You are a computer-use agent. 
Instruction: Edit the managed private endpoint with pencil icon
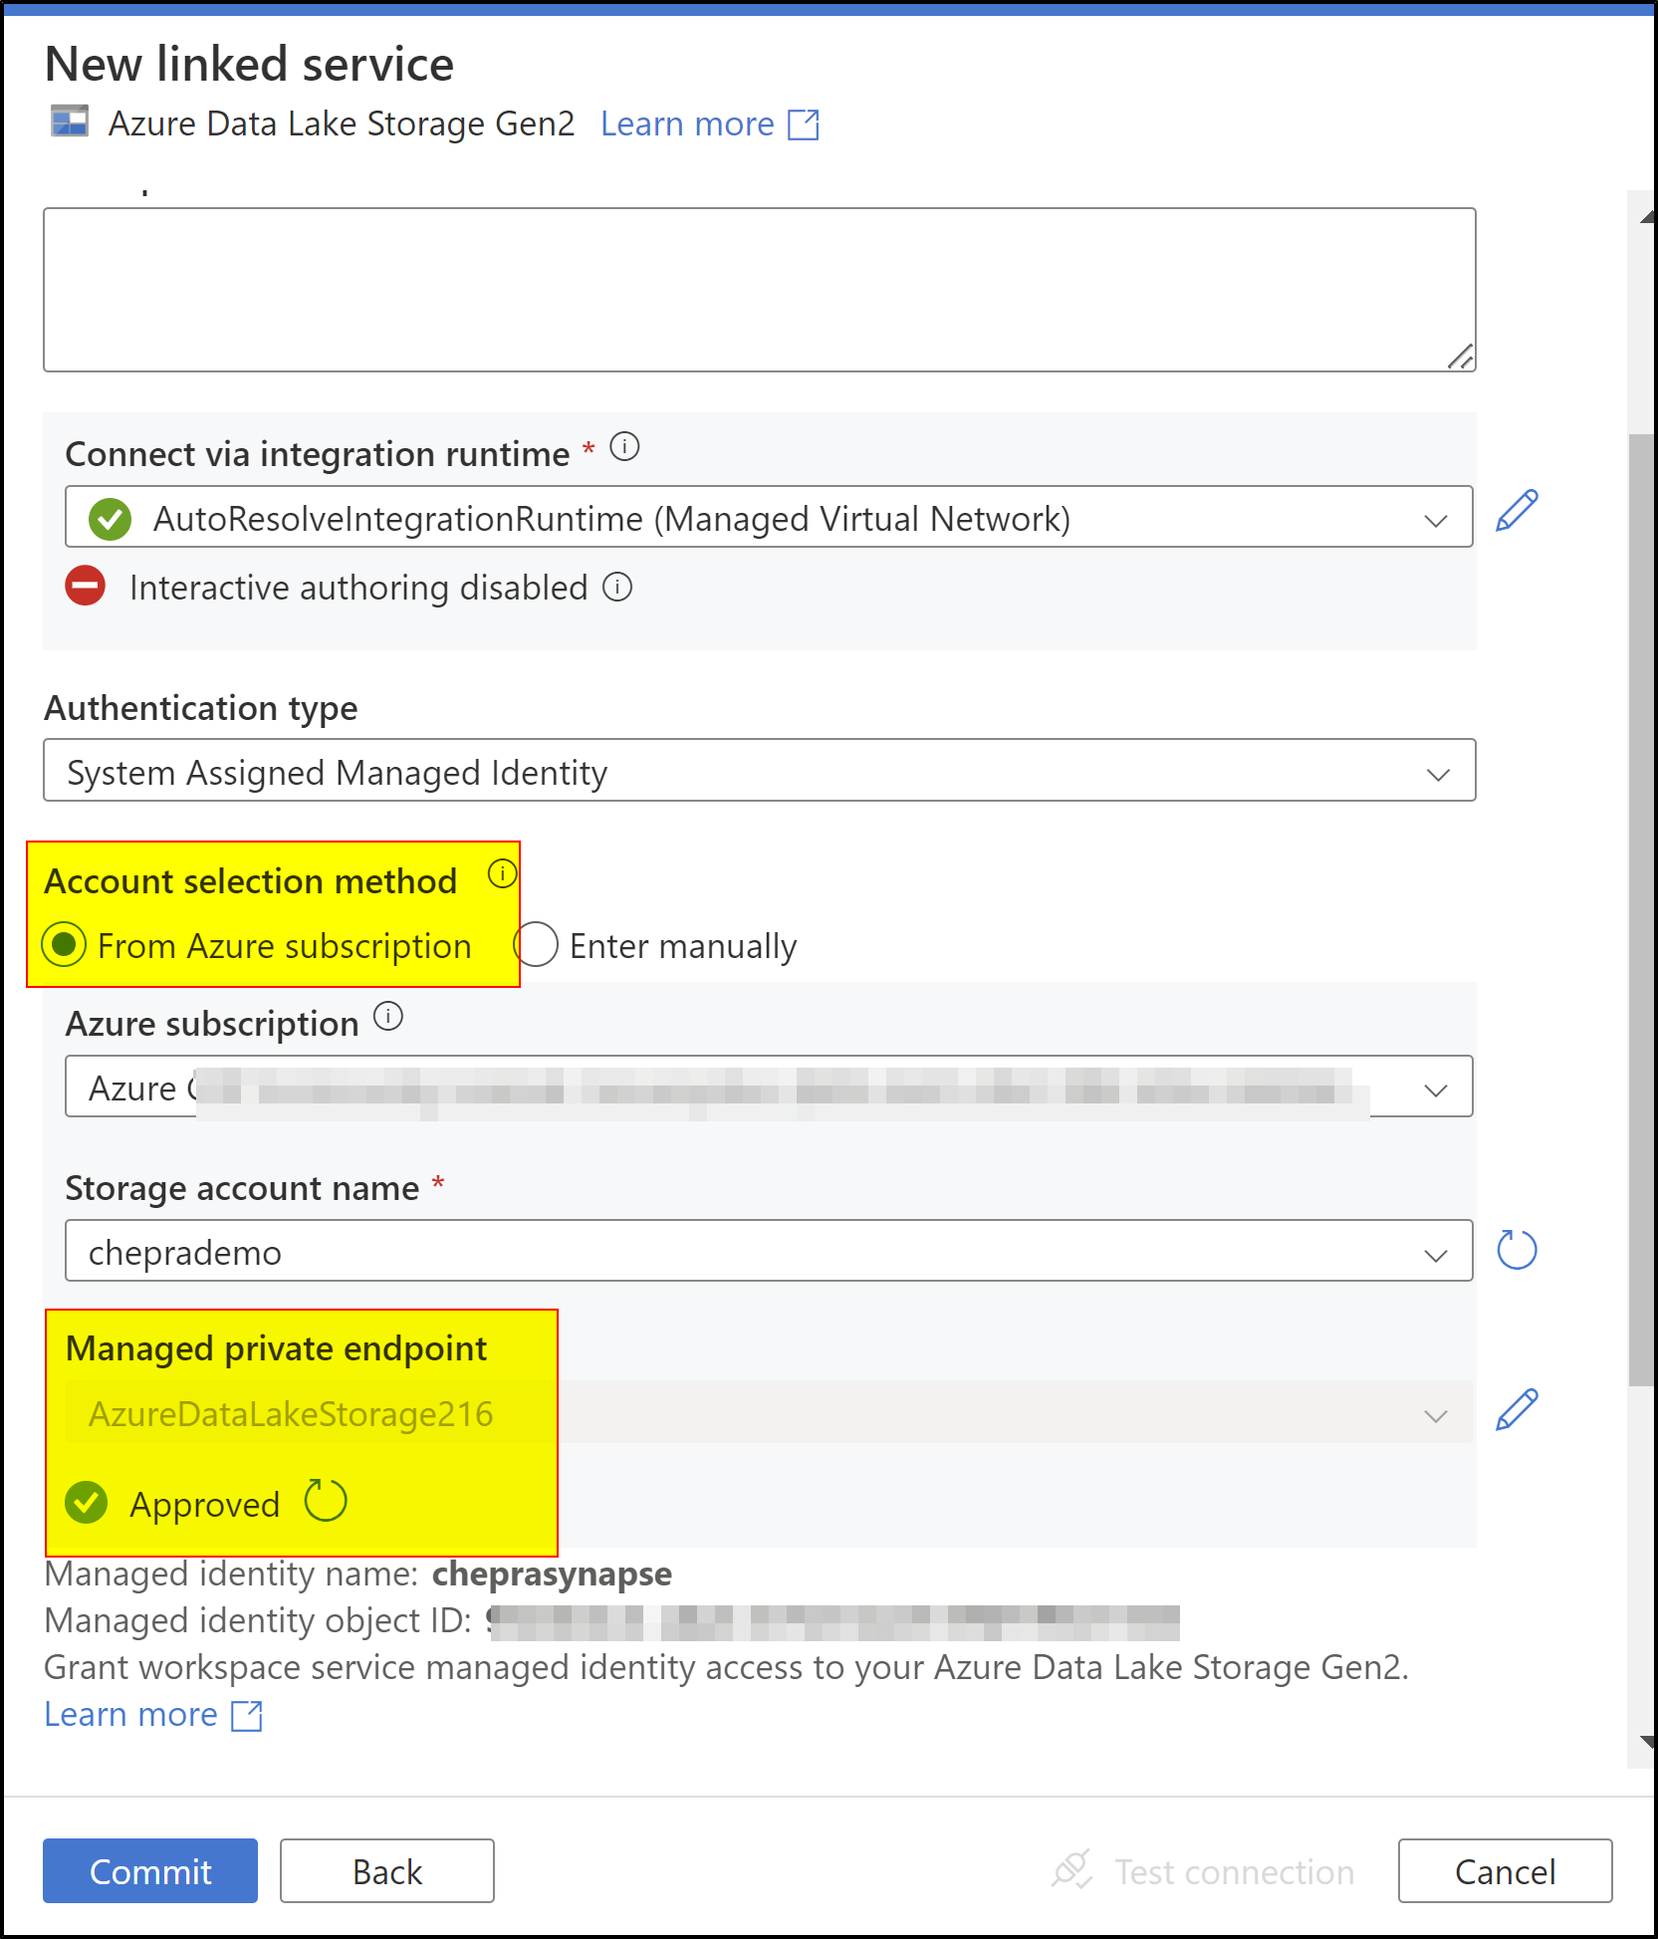(1517, 1409)
